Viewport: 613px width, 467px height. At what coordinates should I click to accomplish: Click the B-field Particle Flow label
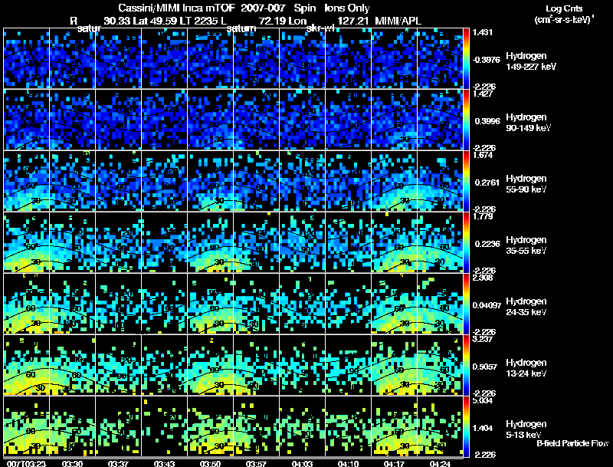click(x=572, y=443)
